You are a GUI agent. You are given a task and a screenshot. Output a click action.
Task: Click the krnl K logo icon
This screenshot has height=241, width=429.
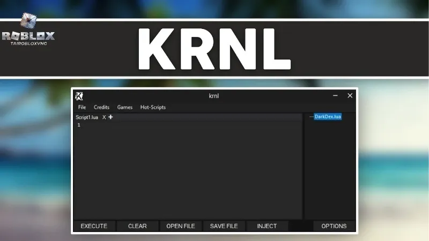(79, 96)
